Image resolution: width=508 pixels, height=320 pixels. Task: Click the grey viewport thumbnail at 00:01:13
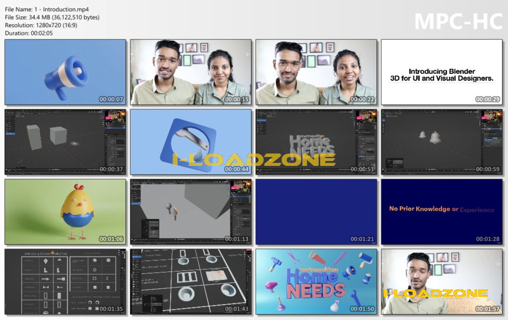coord(191,212)
